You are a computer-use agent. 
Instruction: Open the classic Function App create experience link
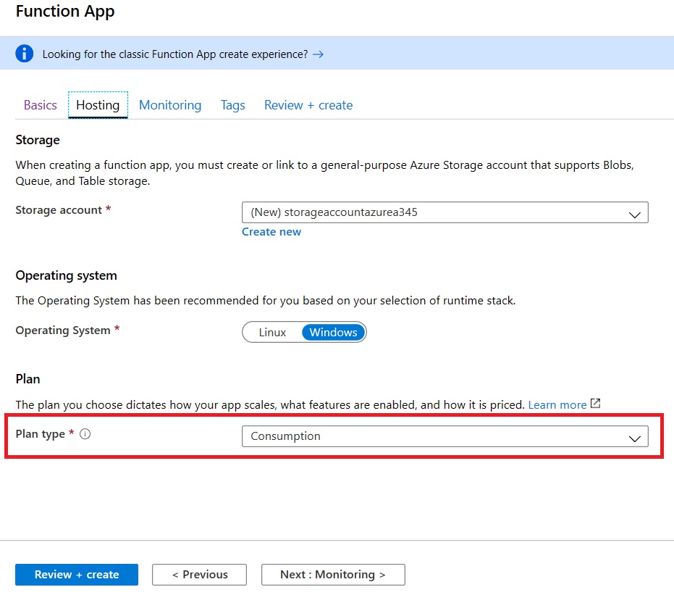[x=175, y=54]
